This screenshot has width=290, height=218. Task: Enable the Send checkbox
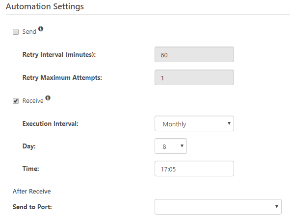click(x=16, y=32)
